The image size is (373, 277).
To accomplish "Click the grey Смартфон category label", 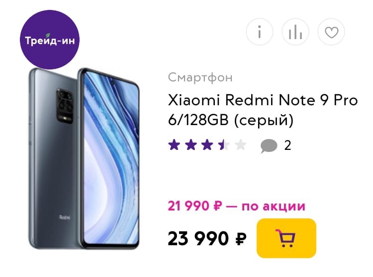I will (x=200, y=77).
